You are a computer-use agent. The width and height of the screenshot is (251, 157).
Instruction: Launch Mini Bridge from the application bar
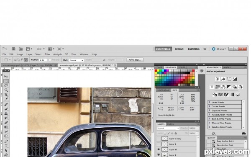coord(20,49)
